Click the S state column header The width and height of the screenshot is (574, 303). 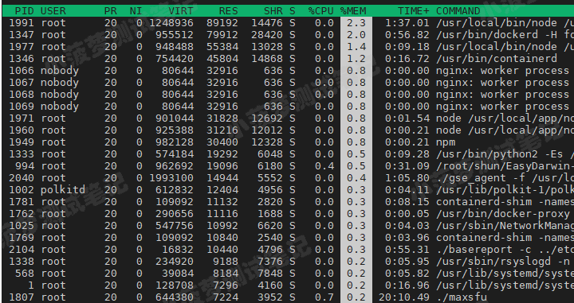[x=292, y=11]
